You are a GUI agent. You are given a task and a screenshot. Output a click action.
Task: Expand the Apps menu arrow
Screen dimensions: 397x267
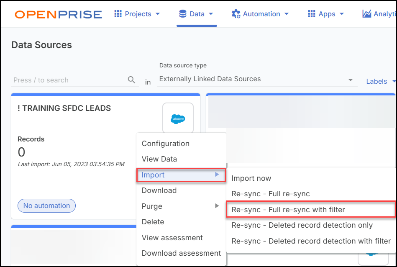[342, 14]
